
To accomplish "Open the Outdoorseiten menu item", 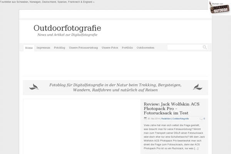I will (x=146, y=48).
